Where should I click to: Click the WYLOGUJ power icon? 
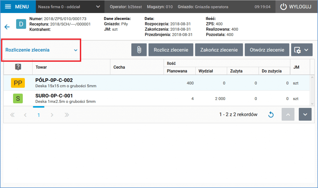pyautogui.click(x=283, y=7)
